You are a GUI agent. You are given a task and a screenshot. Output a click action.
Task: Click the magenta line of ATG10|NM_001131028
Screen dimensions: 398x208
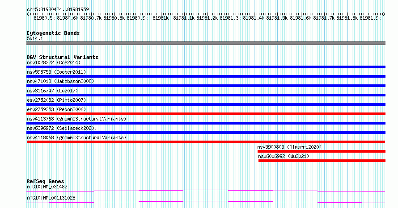(x=206, y=202)
